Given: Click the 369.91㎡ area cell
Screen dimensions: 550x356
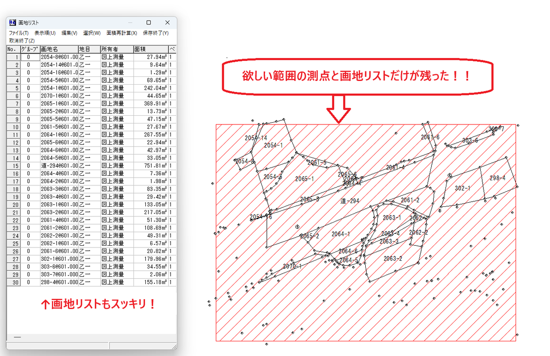Looking at the screenshot, I should click(151, 103).
